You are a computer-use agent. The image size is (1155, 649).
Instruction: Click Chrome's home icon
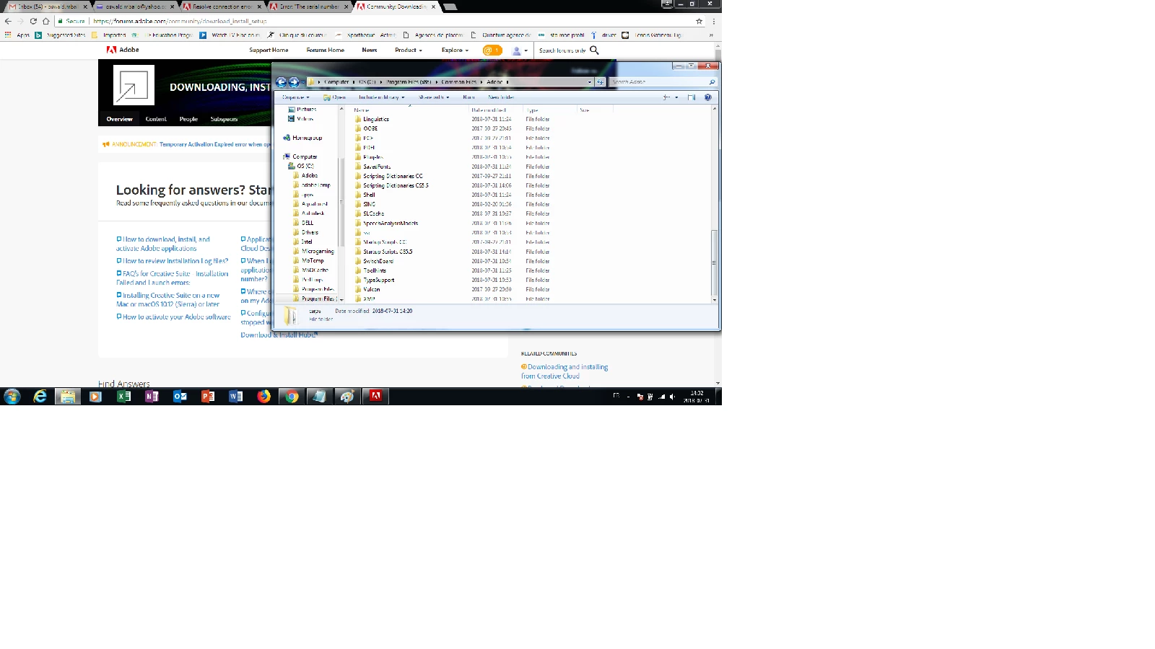(x=46, y=21)
